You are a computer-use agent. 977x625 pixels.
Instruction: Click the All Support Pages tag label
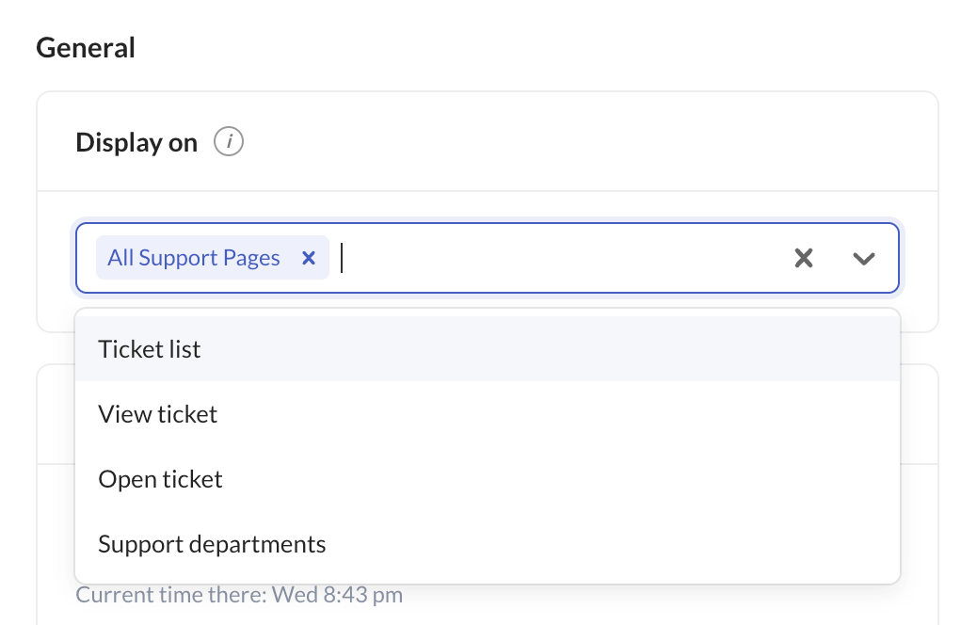coord(194,257)
